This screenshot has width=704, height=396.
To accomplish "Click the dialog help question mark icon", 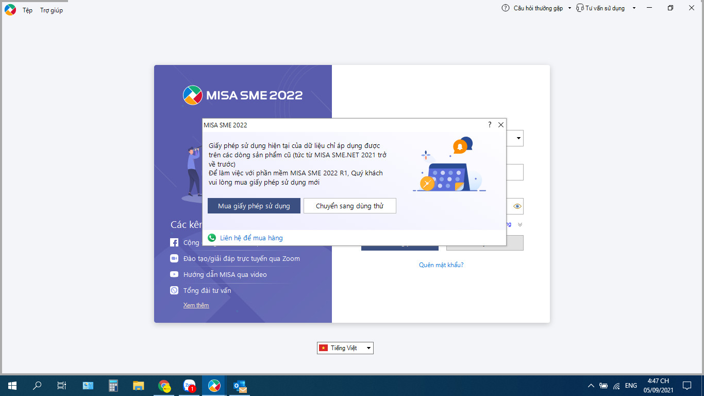I will click(490, 125).
